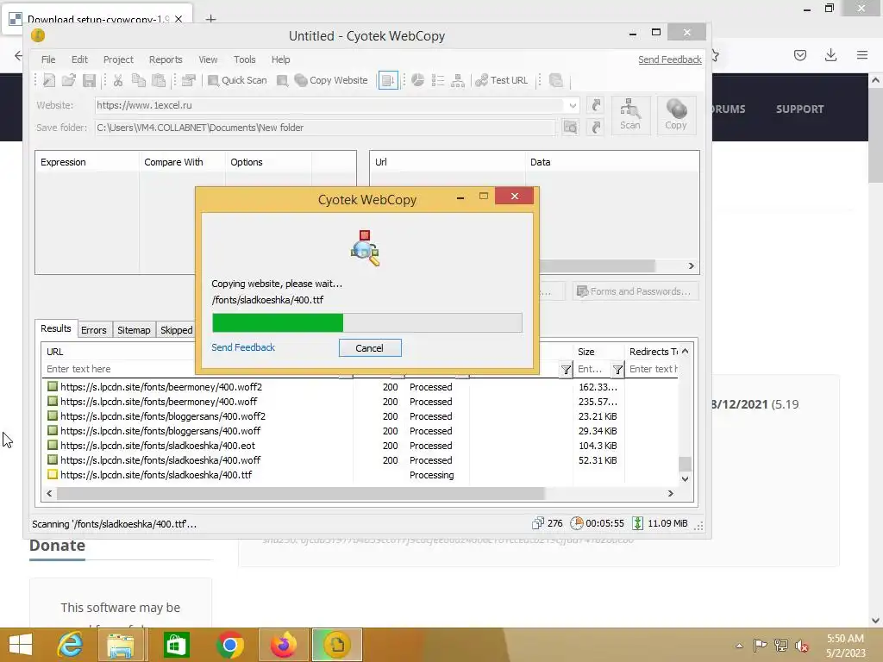Click scroll up arrow in results list
883x662 pixels.
(685, 352)
